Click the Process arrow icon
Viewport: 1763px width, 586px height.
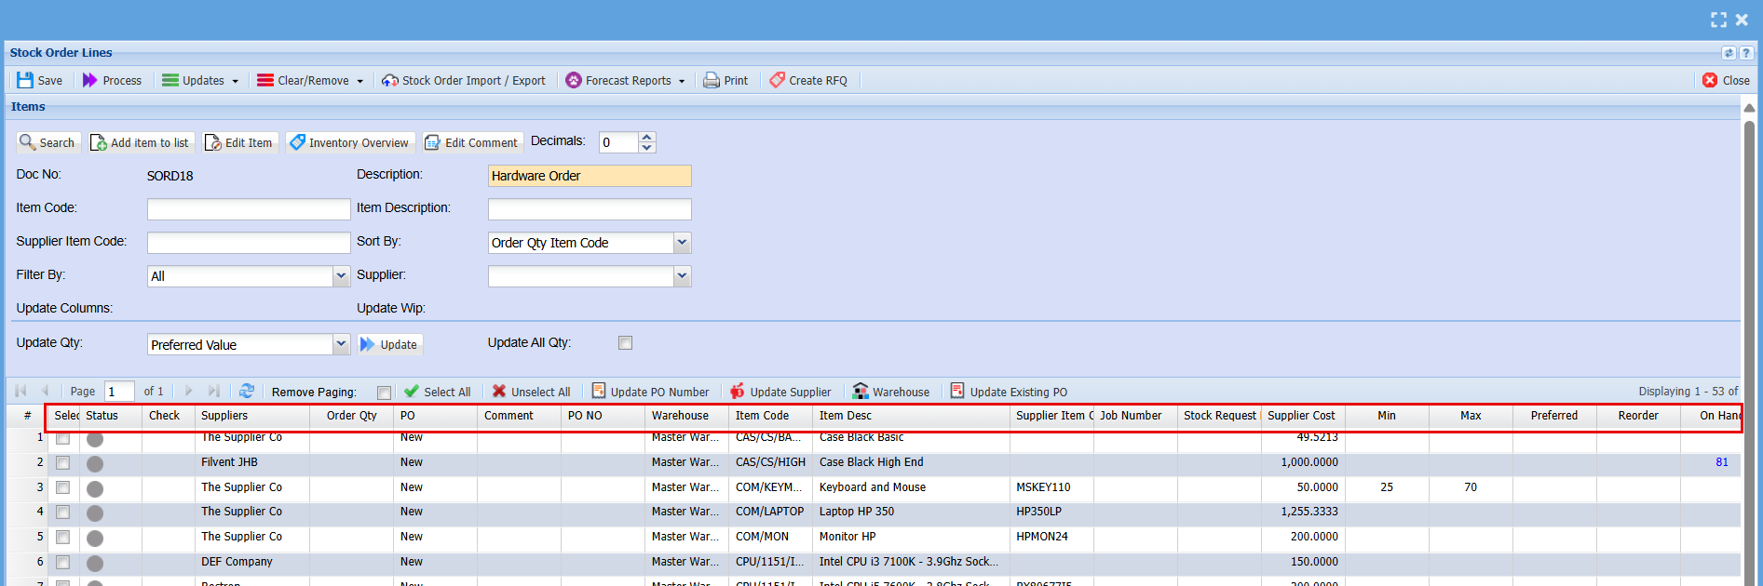click(x=90, y=81)
